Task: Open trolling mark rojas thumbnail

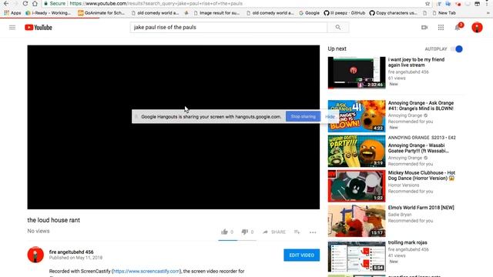Action: [357, 256]
